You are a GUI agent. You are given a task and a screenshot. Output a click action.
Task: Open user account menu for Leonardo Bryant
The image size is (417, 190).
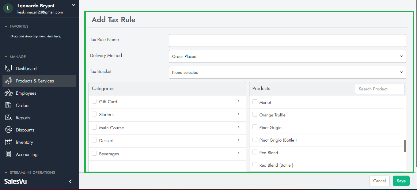(73, 5)
